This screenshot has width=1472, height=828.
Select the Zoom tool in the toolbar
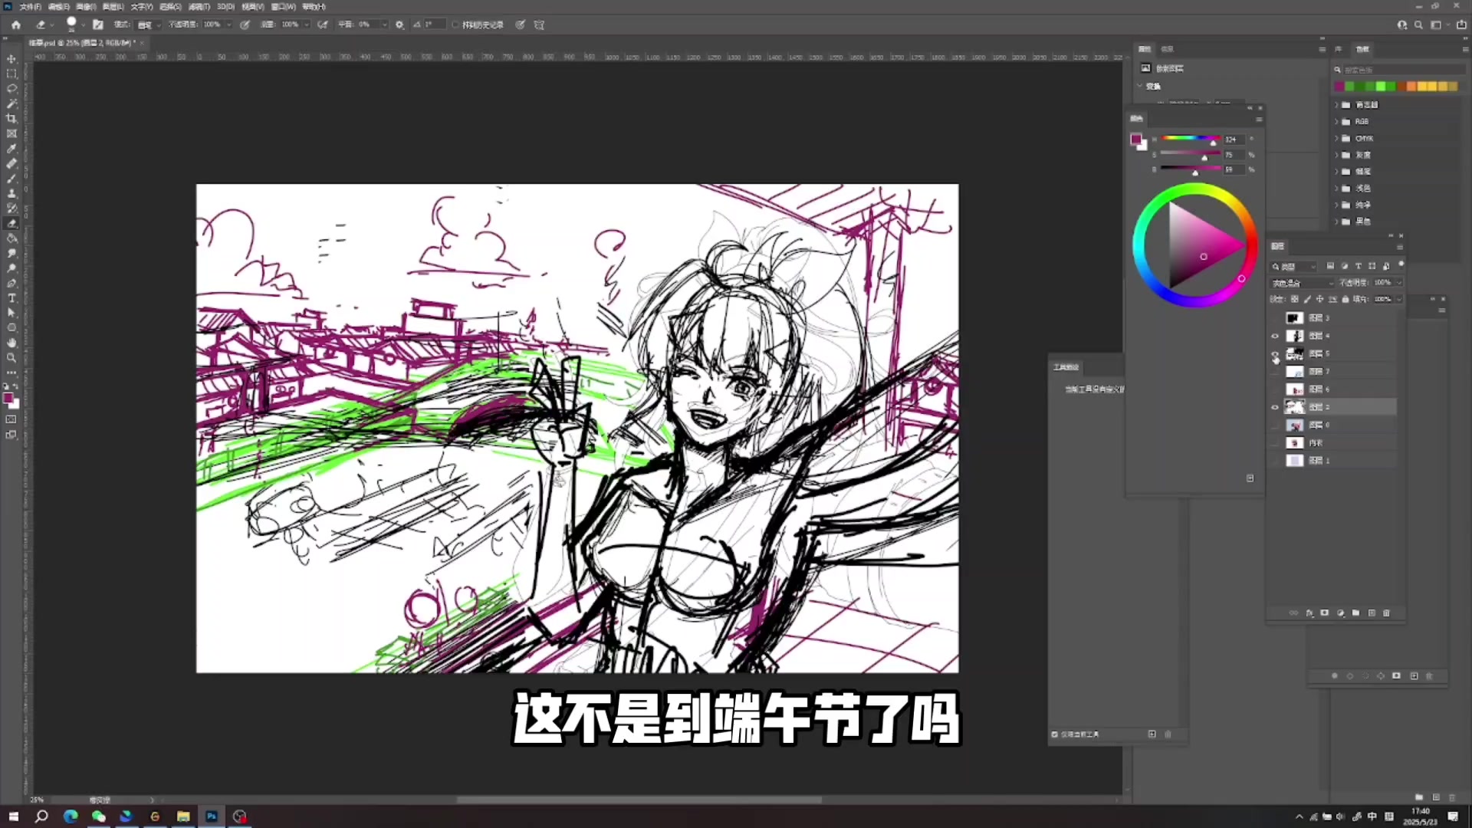click(11, 358)
